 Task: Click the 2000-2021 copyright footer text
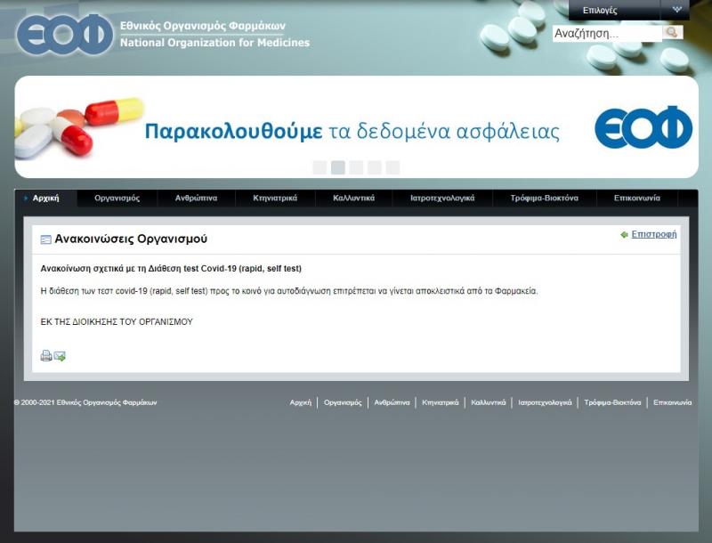coord(85,402)
